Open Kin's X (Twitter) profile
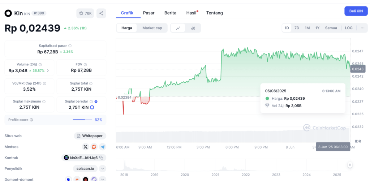 coord(86,147)
